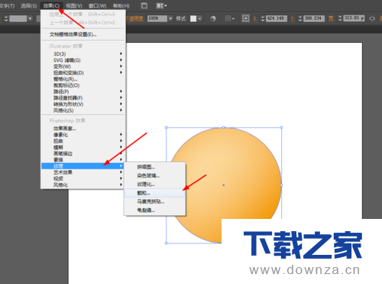Click the Y coordinate field 388.234
382x284 pixels.
coord(314,18)
